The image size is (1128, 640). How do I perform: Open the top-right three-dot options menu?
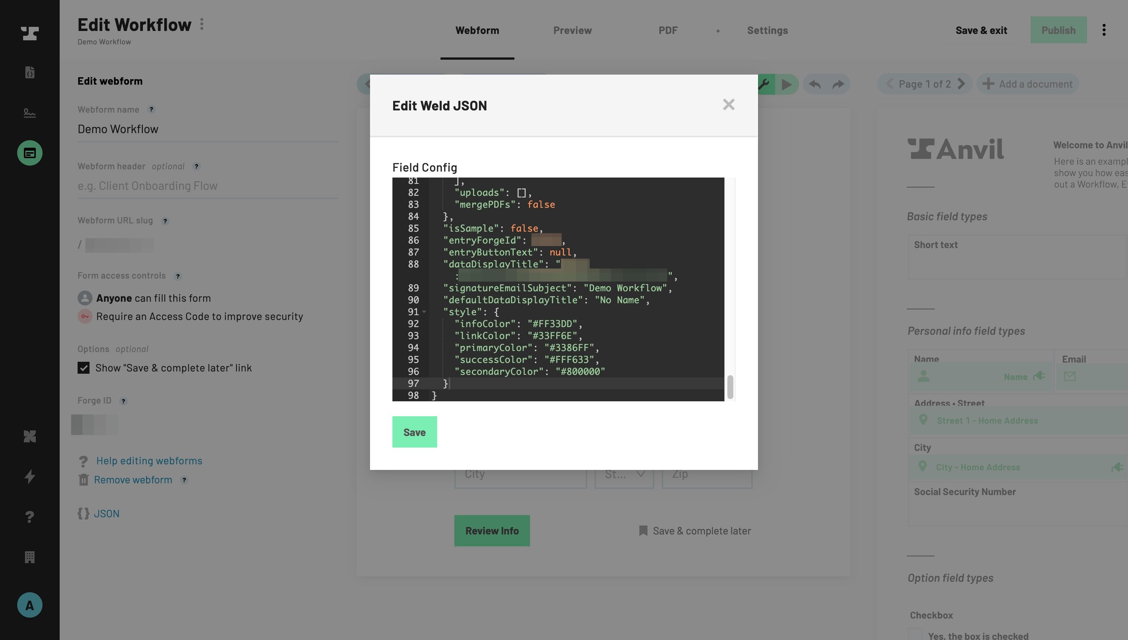coord(1104,30)
